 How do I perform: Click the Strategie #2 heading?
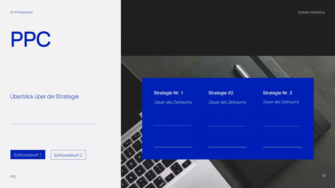tap(221, 93)
